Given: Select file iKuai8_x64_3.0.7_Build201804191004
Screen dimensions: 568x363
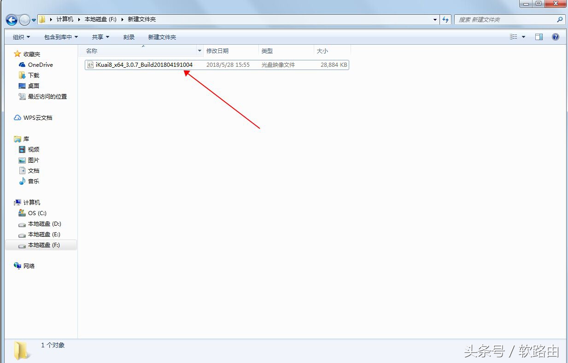Looking at the screenshot, I should [x=144, y=65].
